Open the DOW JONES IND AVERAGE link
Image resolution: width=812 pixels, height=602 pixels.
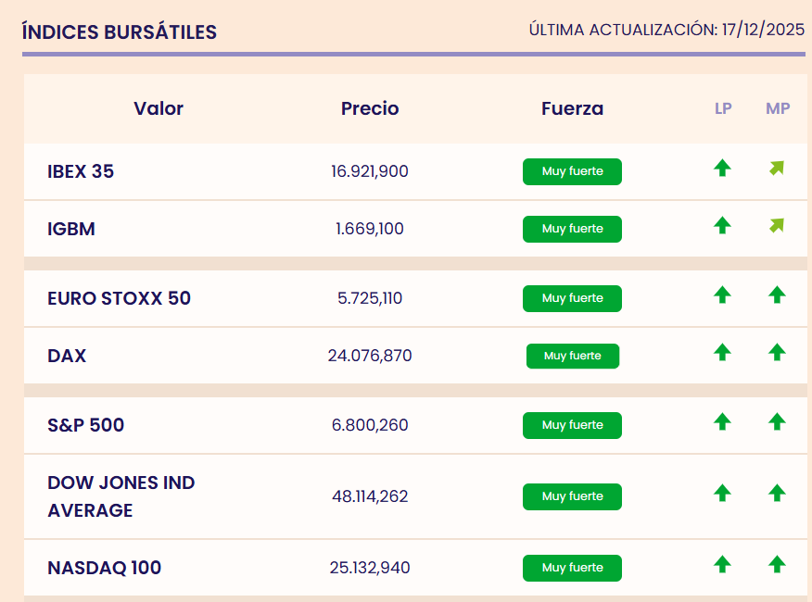121,496
